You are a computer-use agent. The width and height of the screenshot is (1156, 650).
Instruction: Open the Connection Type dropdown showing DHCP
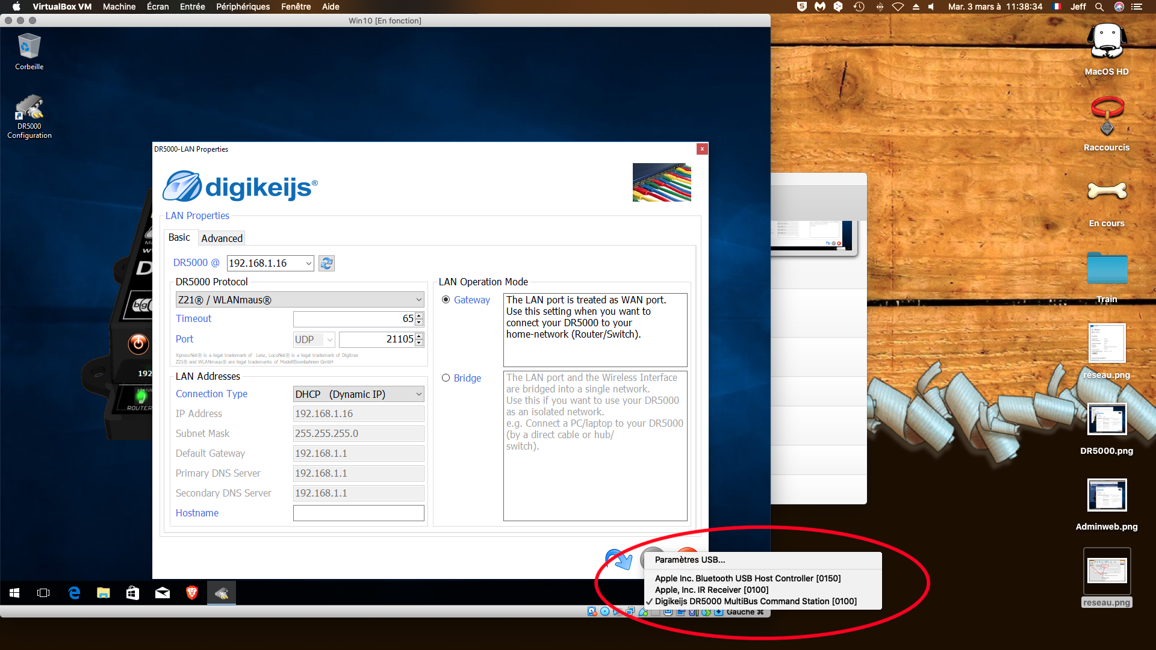coord(358,394)
